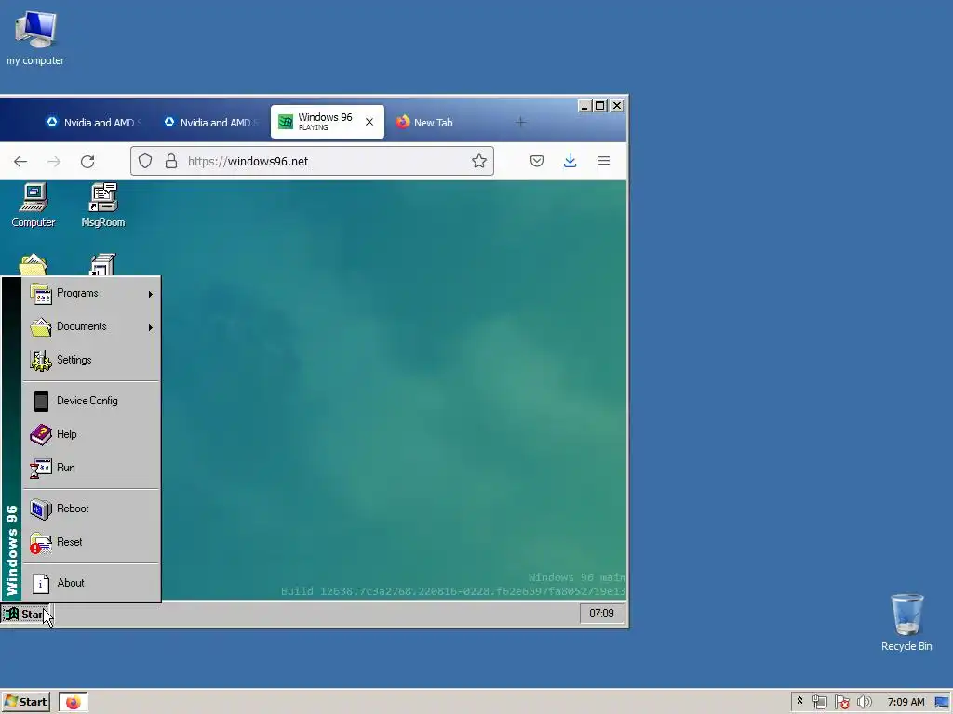View site security padlock info
953x714 pixels.
pos(171,161)
